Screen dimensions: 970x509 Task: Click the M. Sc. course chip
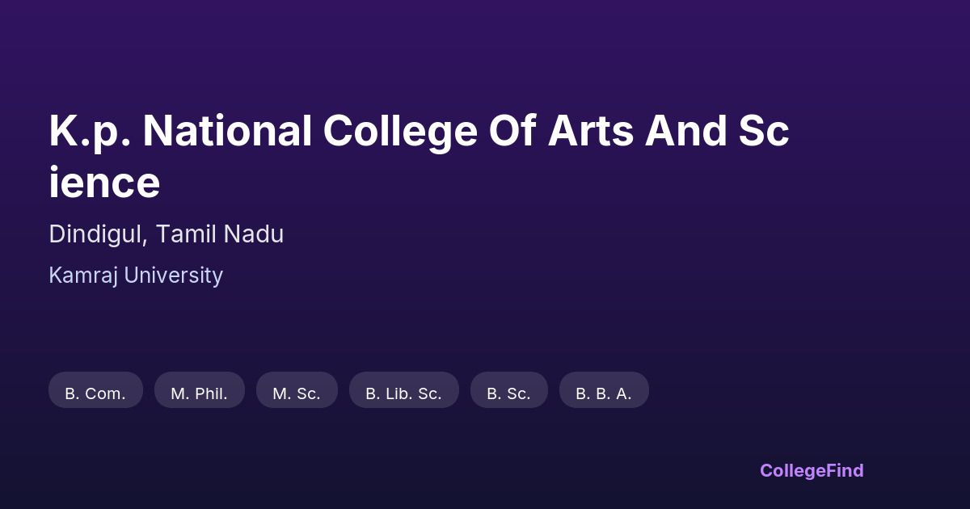click(x=297, y=393)
